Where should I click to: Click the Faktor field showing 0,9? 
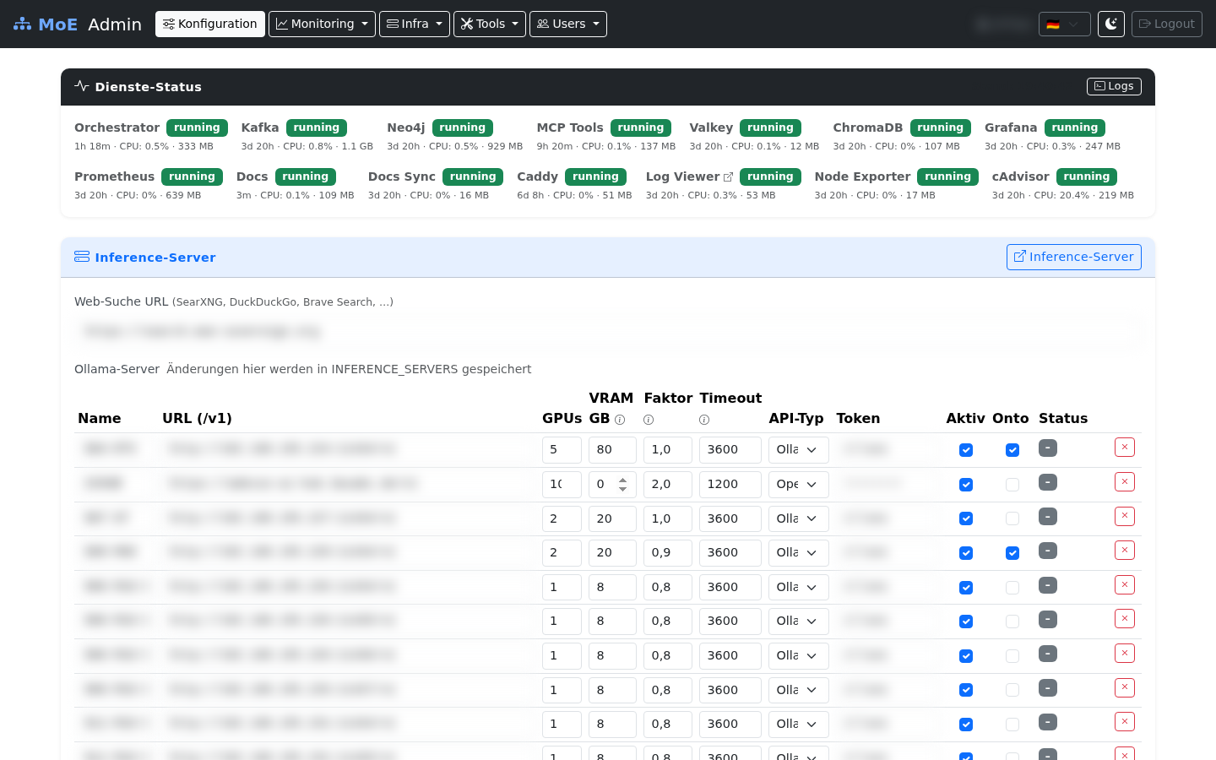(x=668, y=553)
